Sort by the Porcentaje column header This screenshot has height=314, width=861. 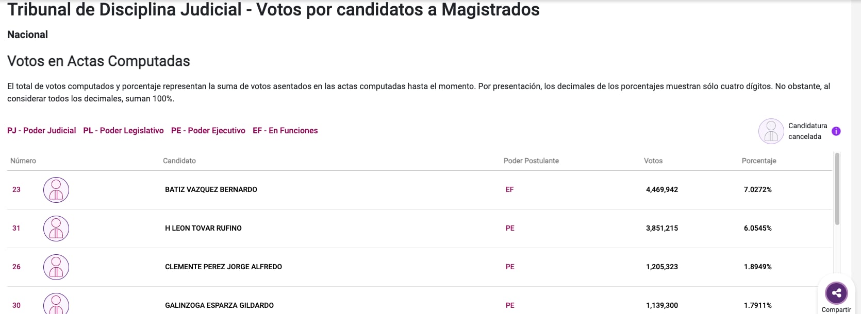point(758,160)
